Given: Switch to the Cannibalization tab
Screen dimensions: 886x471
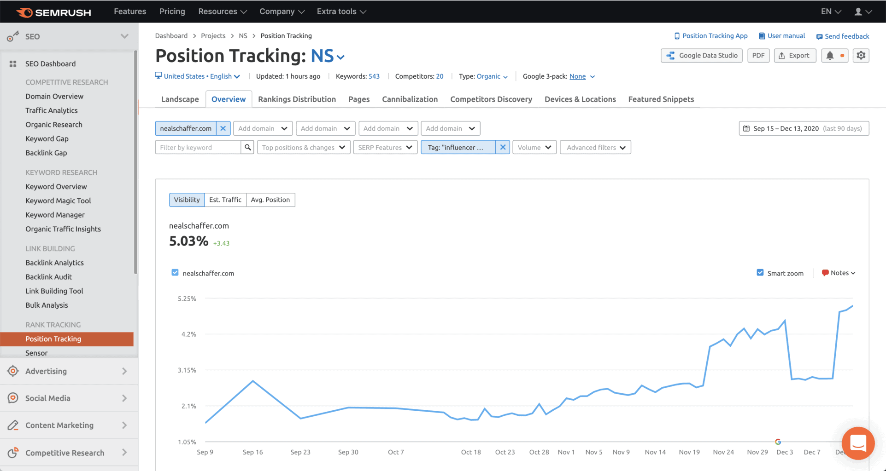Looking at the screenshot, I should pyautogui.click(x=410, y=99).
